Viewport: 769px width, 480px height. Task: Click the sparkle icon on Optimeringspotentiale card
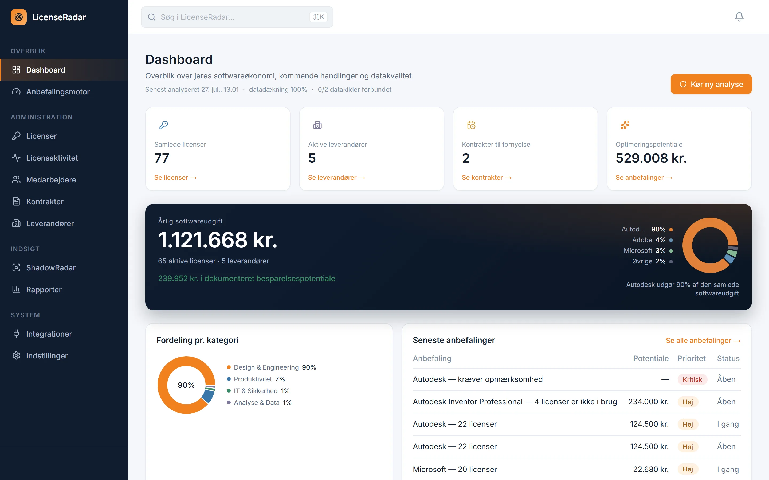click(x=625, y=125)
